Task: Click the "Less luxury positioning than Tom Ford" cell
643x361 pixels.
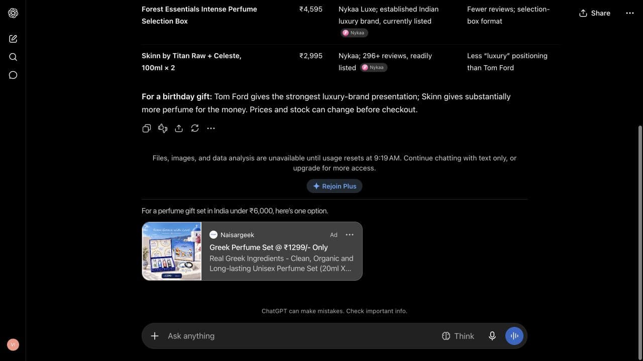Action: coord(507,62)
